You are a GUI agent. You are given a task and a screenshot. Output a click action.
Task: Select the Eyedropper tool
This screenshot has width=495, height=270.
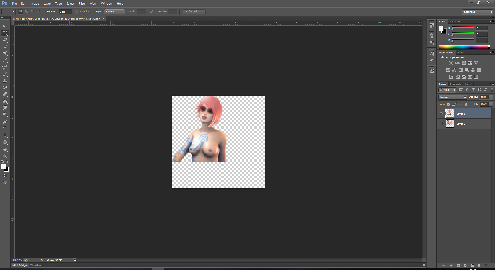click(x=5, y=60)
